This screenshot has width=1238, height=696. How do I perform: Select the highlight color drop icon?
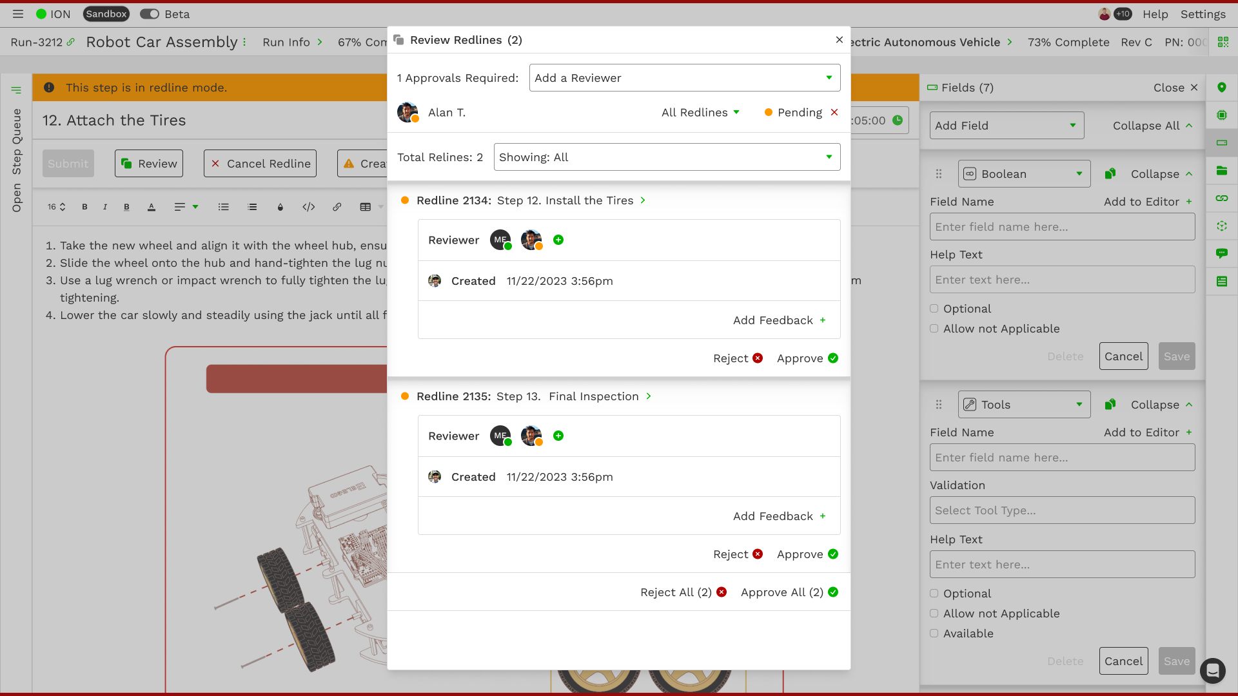(x=280, y=207)
